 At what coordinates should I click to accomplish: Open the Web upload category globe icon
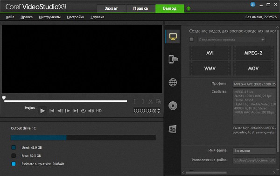click(x=173, y=82)
